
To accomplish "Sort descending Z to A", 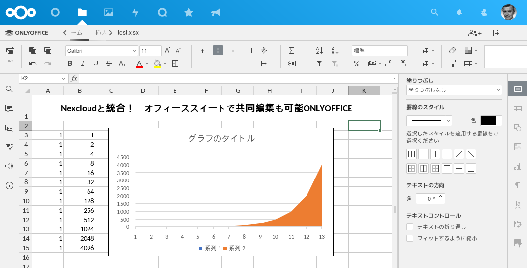I will pos(335,50).
